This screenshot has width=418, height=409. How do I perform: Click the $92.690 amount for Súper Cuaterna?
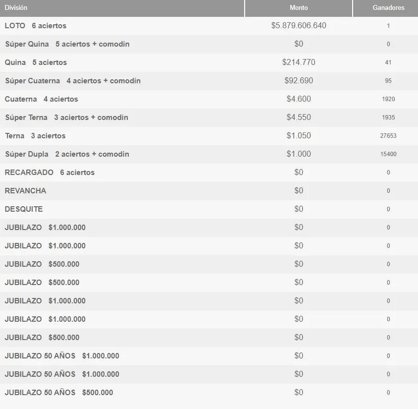click(x=299, y=80)
